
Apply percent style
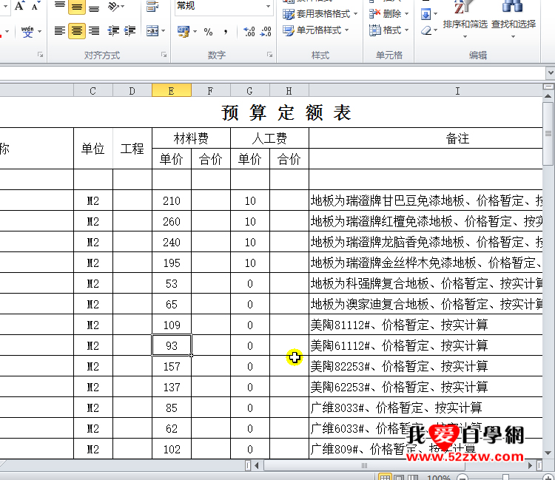coord(209,32)
